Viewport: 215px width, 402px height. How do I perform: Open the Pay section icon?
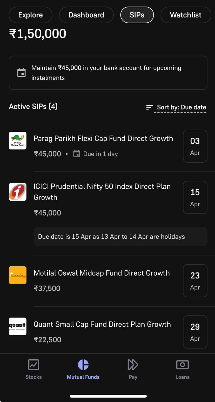pyautogui.click(x=133, y=365)
